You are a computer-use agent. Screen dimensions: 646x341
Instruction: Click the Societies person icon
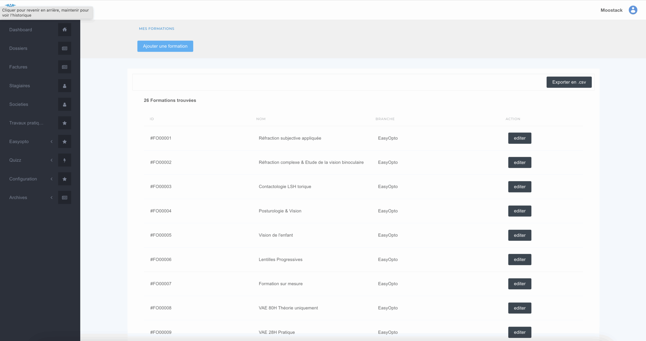coord(65,104)
